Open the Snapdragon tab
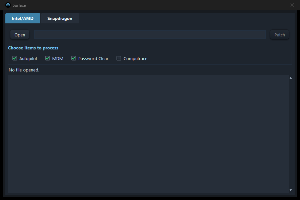This screenshot has height=200, width=300. (60, 18)
